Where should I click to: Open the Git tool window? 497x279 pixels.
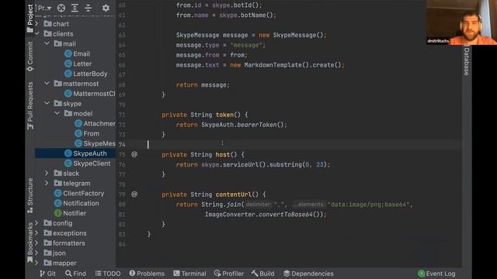[x=47, y=274]
